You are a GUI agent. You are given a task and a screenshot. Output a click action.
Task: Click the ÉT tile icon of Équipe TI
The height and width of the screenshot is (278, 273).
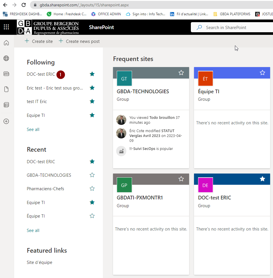(x=205, y=79)
